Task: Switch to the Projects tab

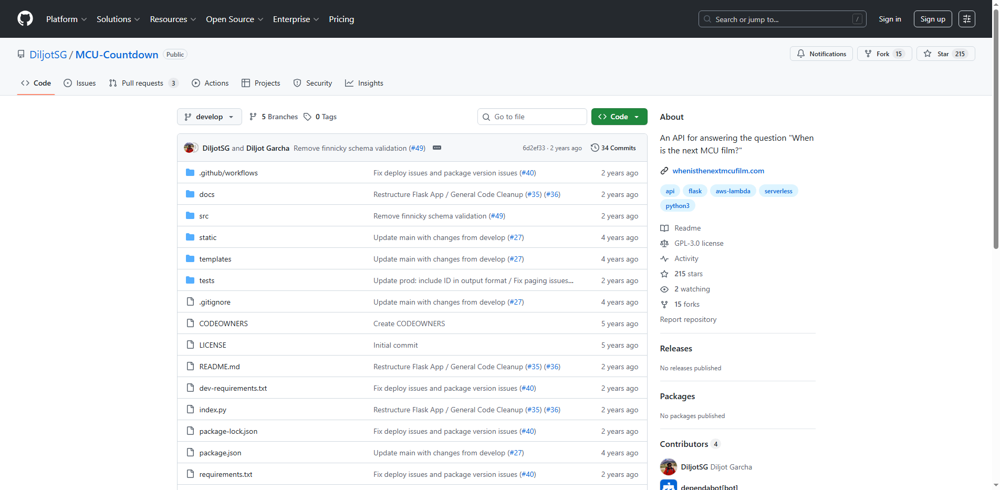Action: pos(261,83)
